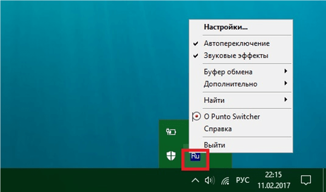This screenshot has width=326, height=192.
Task: Expand the Буфер обмена submenu
Action: coord(228,72)
